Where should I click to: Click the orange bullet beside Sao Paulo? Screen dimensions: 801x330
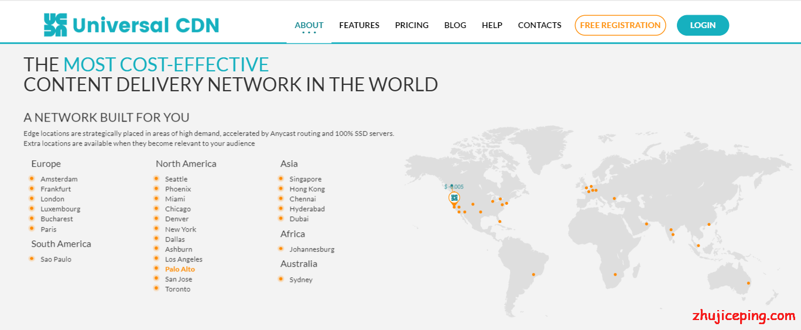click(32, 259)
